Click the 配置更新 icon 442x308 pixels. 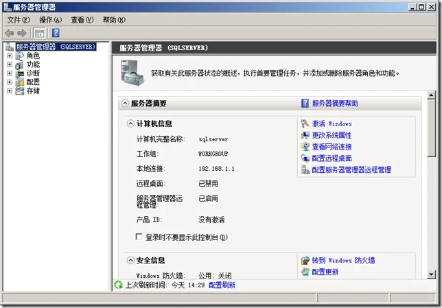tap(305, 272)
